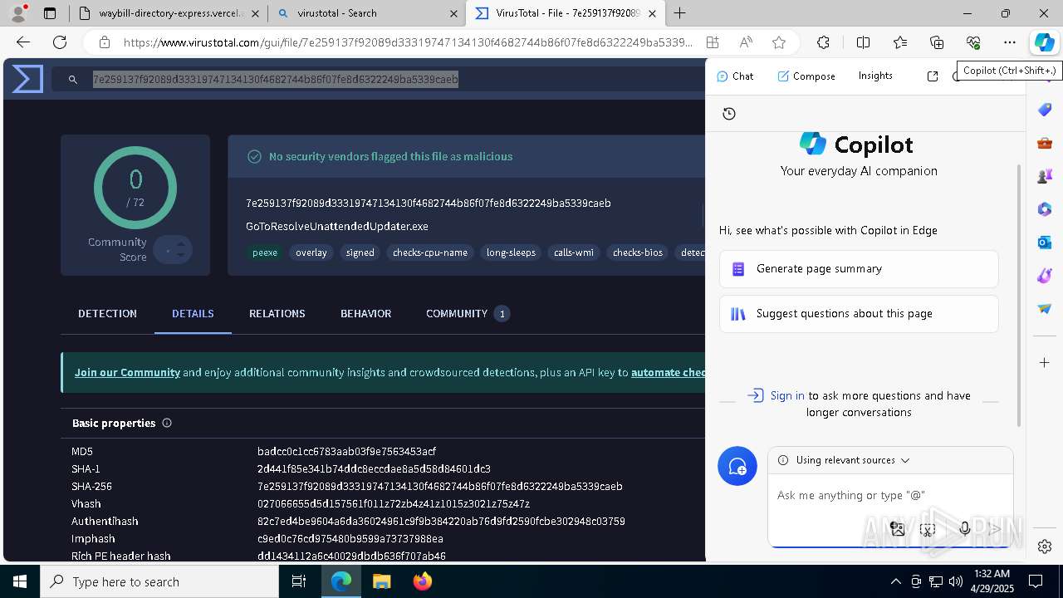Add an image to Copilot prompt
The image size is (1063, 598).
[897, 528]
